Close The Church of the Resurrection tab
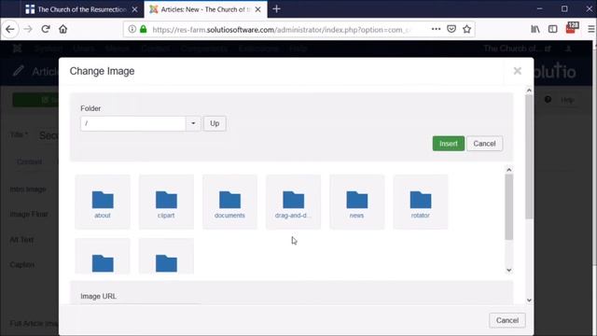 click(134, 9)
